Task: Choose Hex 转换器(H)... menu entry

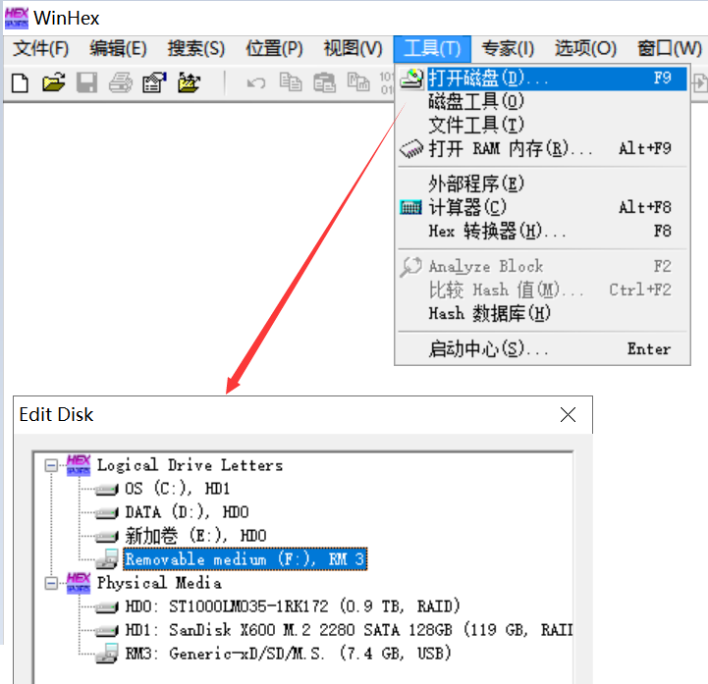Action: click(x=542, y=231)
